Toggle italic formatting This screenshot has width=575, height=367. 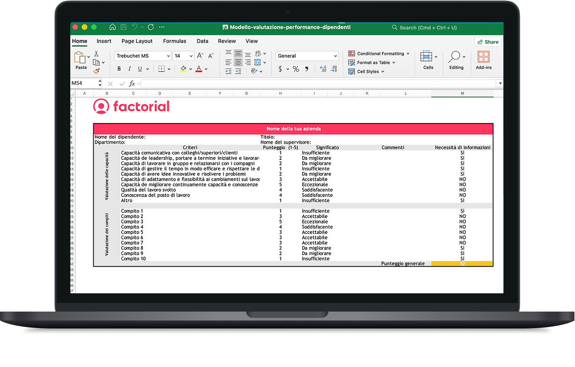coord(130,69)
